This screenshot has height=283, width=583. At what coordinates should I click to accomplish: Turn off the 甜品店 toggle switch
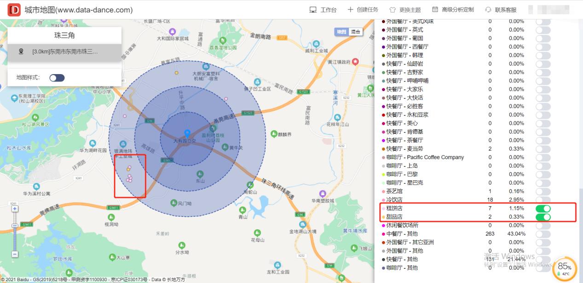tap(543, 217)
